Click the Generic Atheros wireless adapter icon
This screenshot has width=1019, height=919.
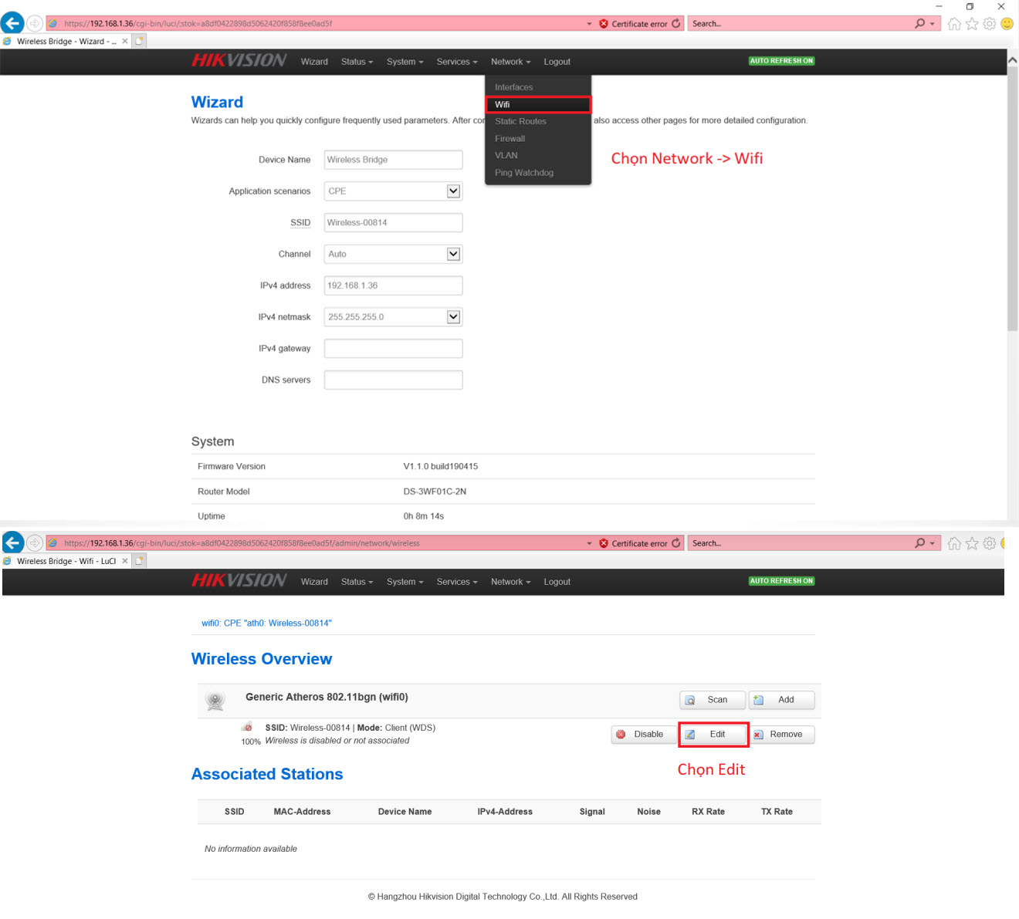tap(215, 701)
